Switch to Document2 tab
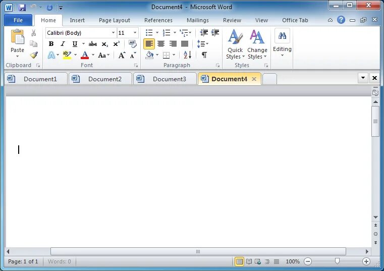Viewport: 384px width, 271px height. coord(100,79)
